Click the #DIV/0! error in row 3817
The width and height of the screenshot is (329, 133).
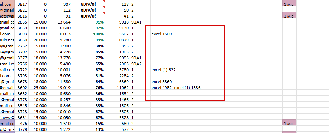tap(89, 4)
